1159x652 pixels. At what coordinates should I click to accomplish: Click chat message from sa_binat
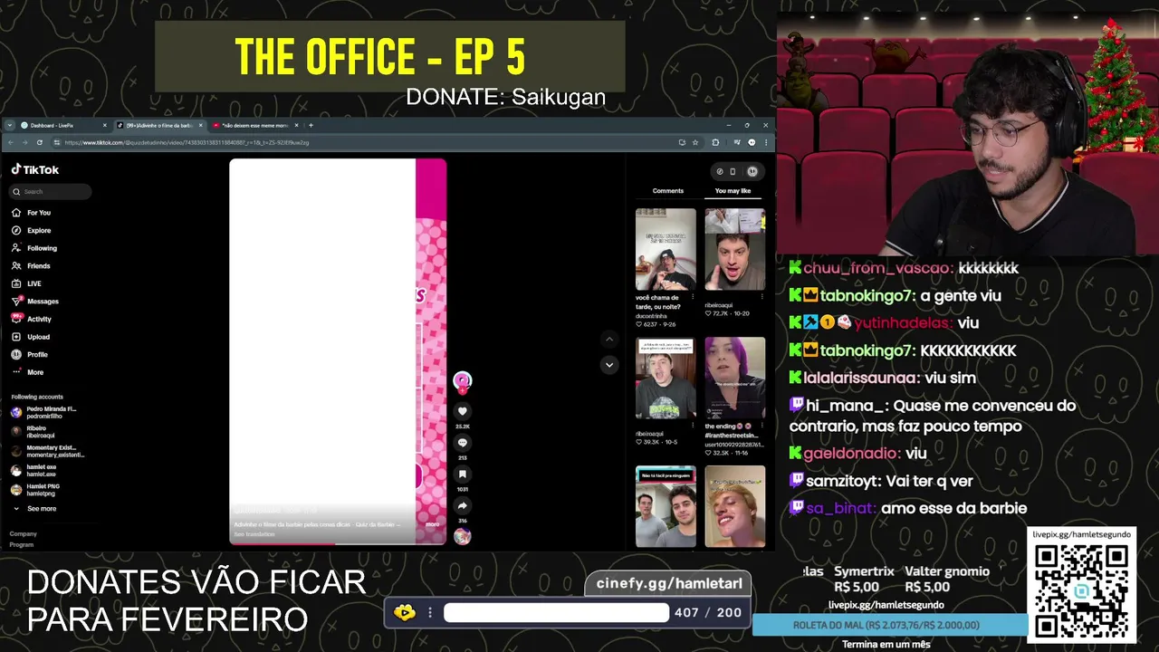[x=907, y=508]
